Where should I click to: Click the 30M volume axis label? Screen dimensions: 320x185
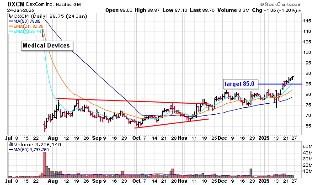click(x=308, y=159)
